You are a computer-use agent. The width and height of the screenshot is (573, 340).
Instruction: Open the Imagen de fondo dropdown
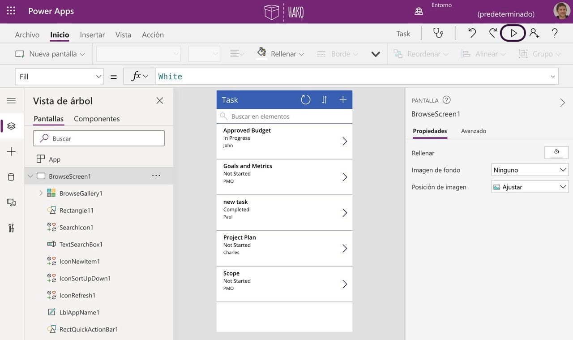point(530,170)
